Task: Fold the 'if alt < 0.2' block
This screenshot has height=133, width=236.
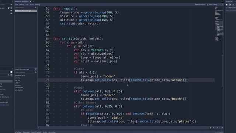Action: point(51,72)
